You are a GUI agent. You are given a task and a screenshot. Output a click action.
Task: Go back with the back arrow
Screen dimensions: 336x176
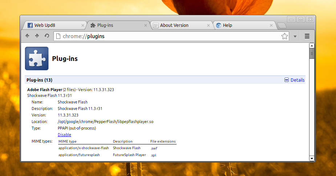click(x=27, y=36)
